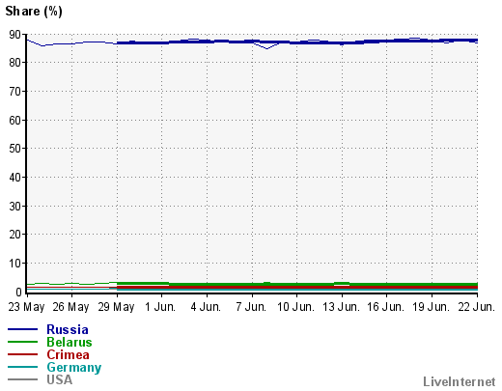Click the teal Germany legend line swatch
Screen dimensions: 502x391
tap(22, 367)
